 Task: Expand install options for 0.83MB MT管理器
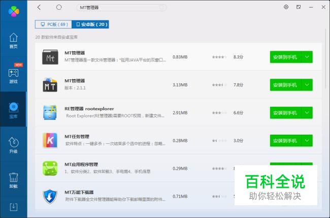coord(307,57)
